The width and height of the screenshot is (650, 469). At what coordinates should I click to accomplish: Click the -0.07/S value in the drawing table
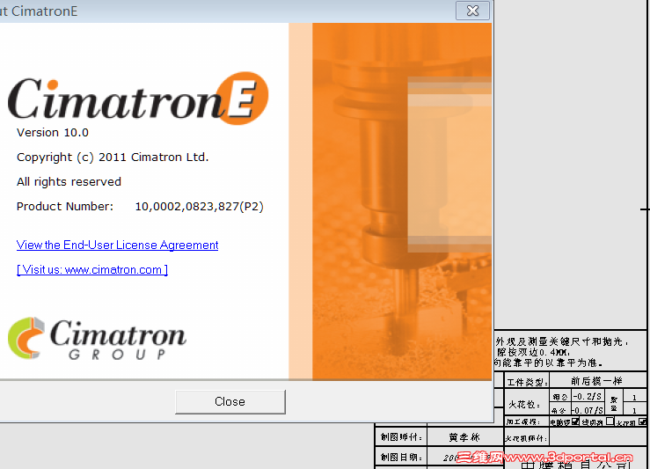[x=588, y=411]
